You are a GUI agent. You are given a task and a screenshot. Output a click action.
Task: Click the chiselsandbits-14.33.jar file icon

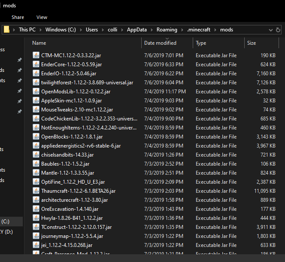pyautogui.click(x=36, y=154)
